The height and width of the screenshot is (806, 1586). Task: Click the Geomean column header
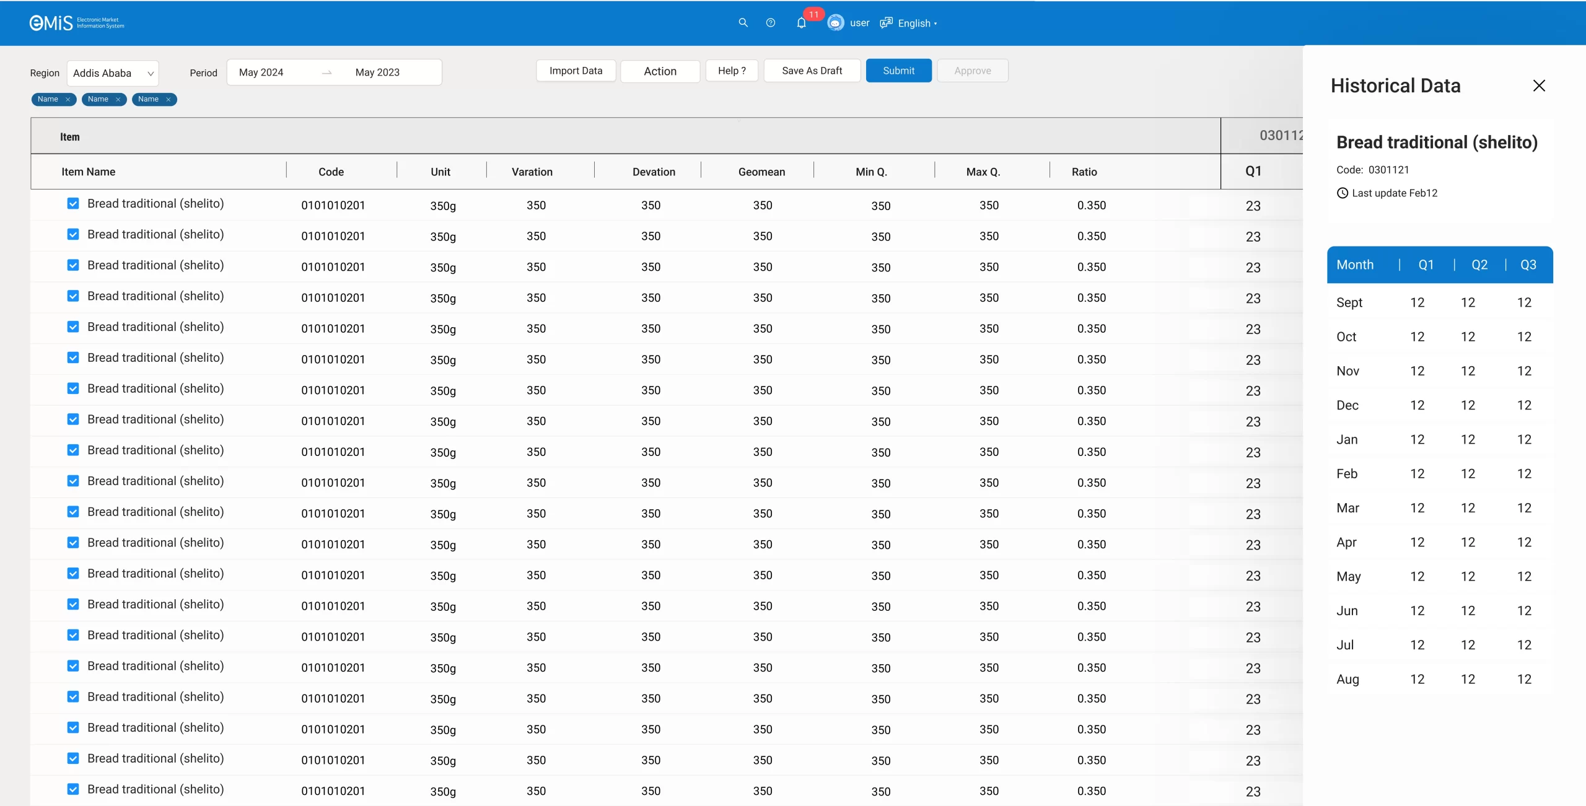[x=761, y=172]
